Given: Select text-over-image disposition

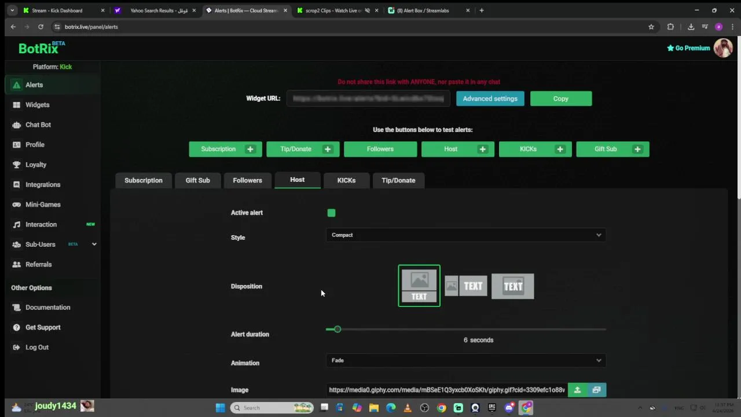Looking at the screenshot, I should click(x=513, y=287).
